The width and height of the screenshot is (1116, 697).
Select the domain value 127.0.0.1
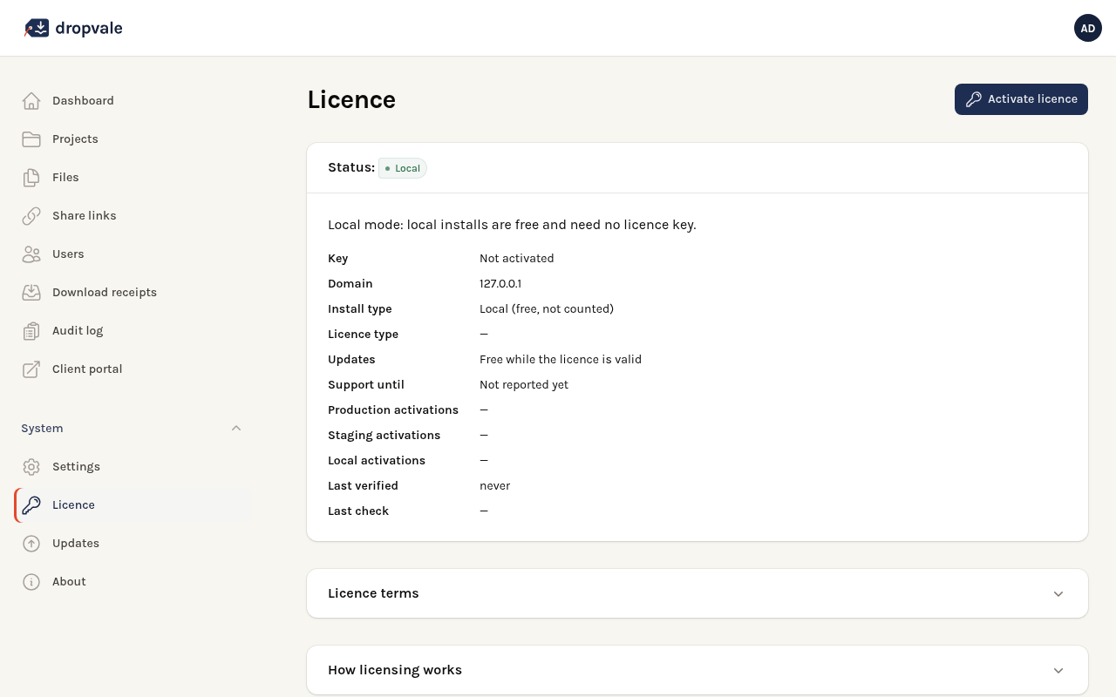[x=500, y=284]
